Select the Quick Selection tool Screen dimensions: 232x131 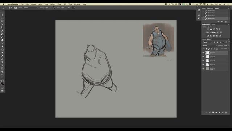[x=2, y=24]
